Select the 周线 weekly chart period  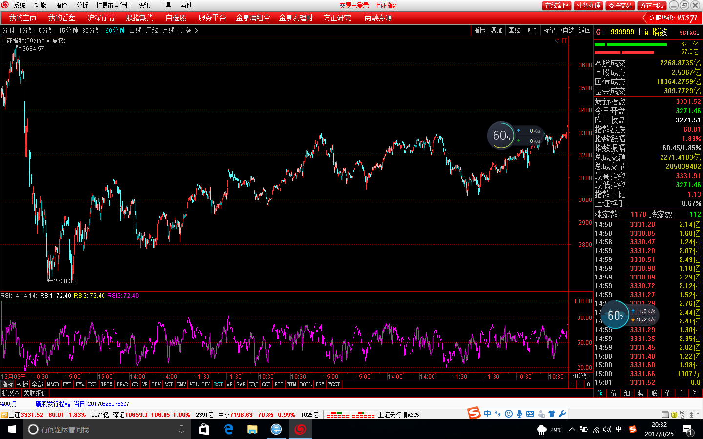click(152, 30)
